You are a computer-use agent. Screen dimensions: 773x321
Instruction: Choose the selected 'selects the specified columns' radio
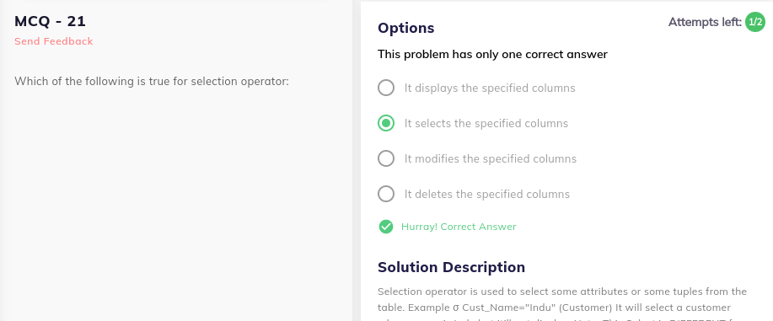coord(386,123)
